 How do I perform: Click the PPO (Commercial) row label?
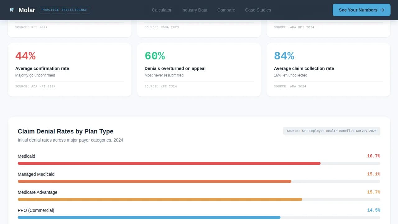tap(36, 210)
